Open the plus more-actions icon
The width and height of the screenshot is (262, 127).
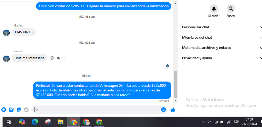coord(4,110)
